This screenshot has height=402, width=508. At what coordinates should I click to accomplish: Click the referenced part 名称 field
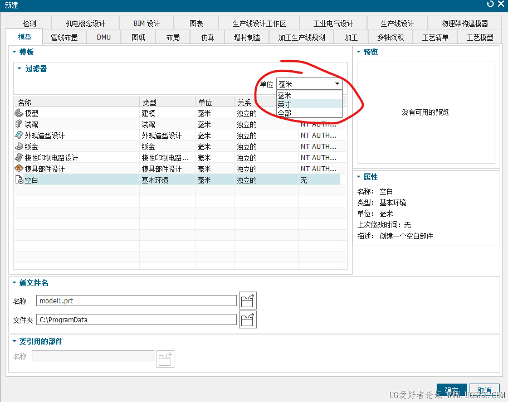(x=93, y=356)
